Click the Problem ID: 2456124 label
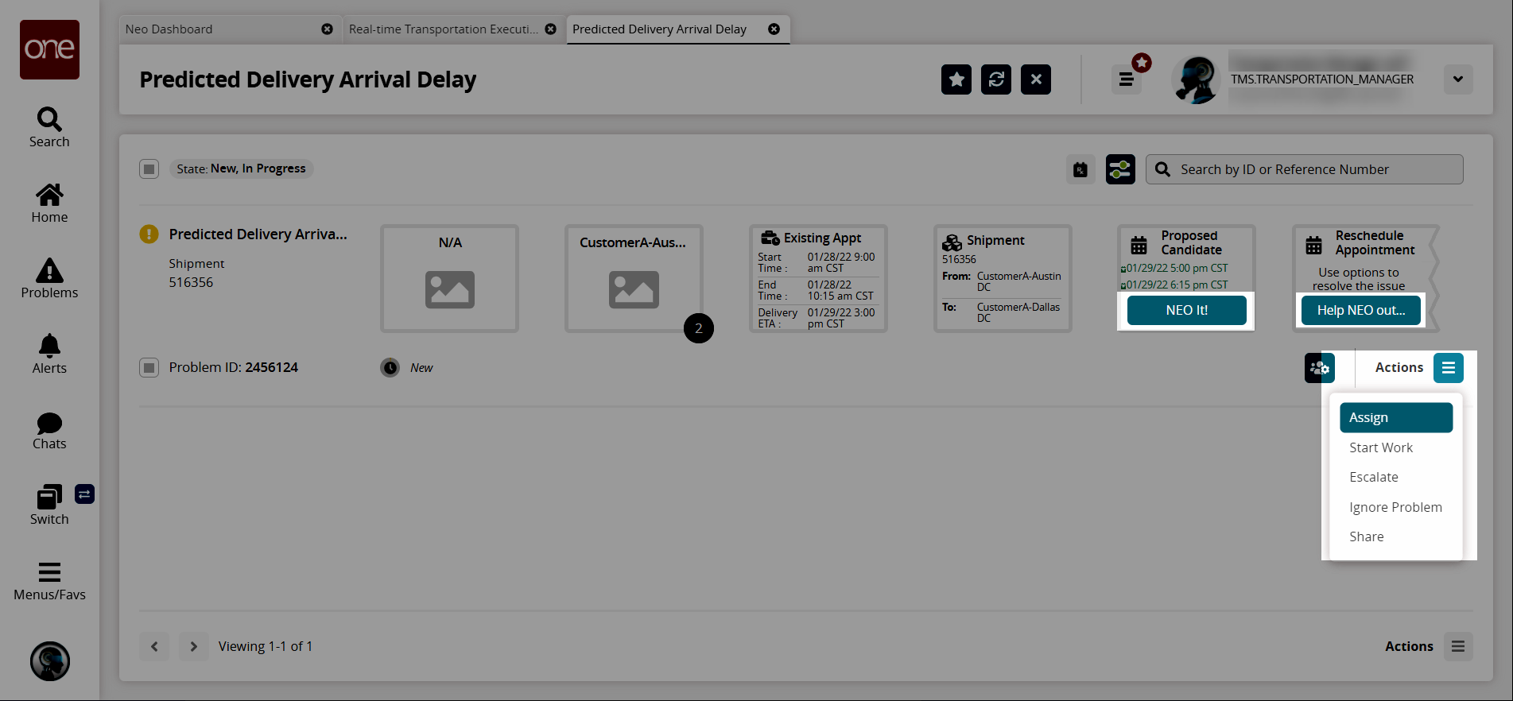Image resolution: width=1513 pixels, height=701 pixels. click(234, 367)
